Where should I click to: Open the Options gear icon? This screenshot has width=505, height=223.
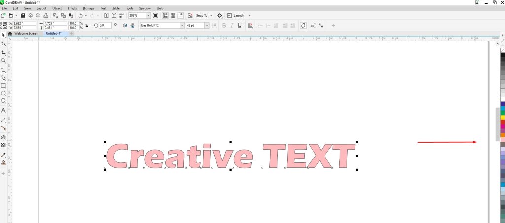click(x=220, y=16)
